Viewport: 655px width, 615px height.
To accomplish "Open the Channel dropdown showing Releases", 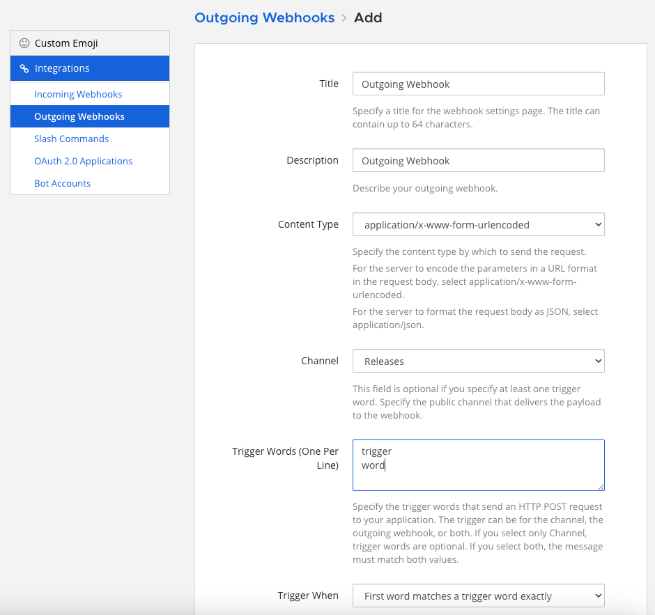I will (x=478, y=361).
